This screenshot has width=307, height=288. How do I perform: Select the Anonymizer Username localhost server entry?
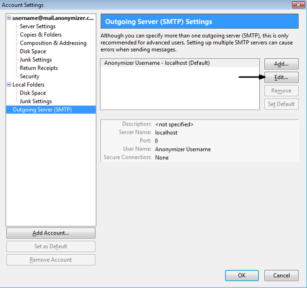157,63
